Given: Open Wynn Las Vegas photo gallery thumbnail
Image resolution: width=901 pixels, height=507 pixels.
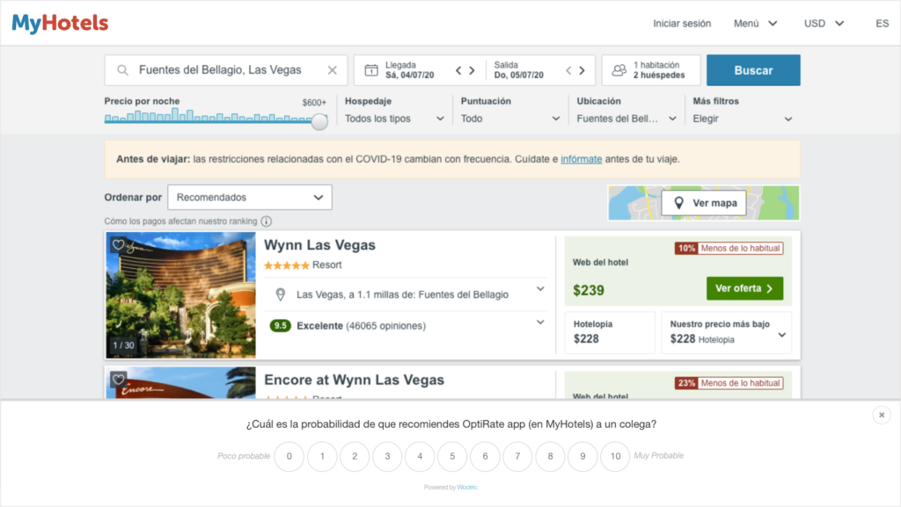Looking at the screenshot, I should pyautogui.click(x=180, y=295).
